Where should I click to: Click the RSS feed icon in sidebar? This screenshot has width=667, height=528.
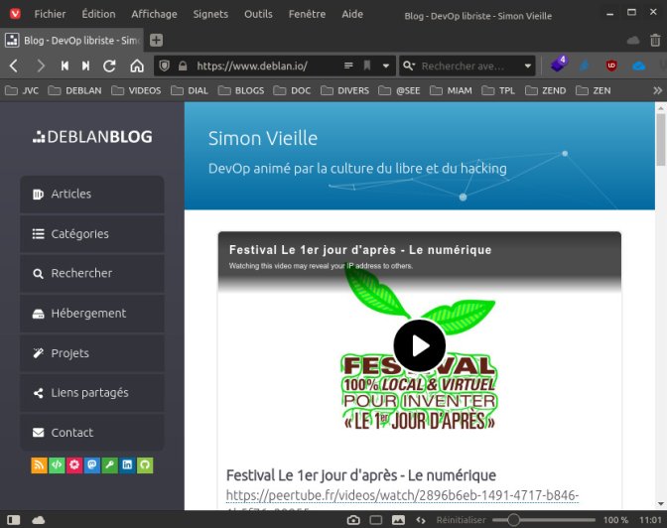39,464
